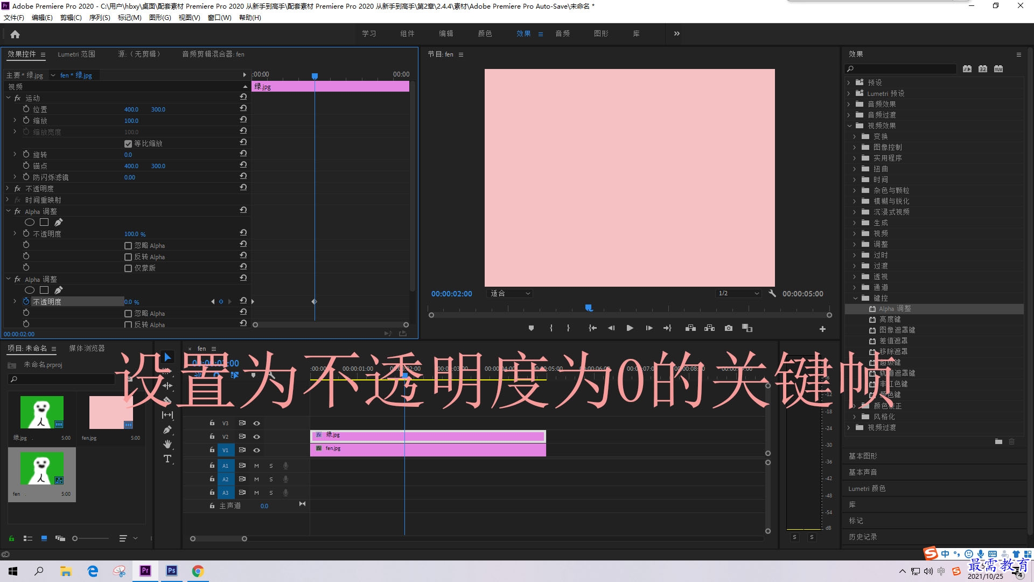The image size is (1034, 582).
Task: Open Lumetri 颜色 panel
Action: (867, 488)
